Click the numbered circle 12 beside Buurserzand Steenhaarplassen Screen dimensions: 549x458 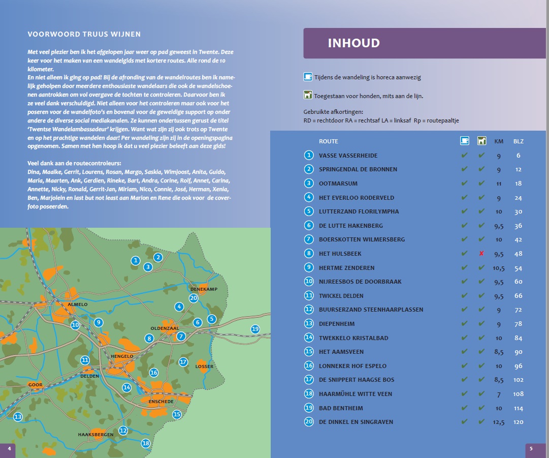coord(309,310)
